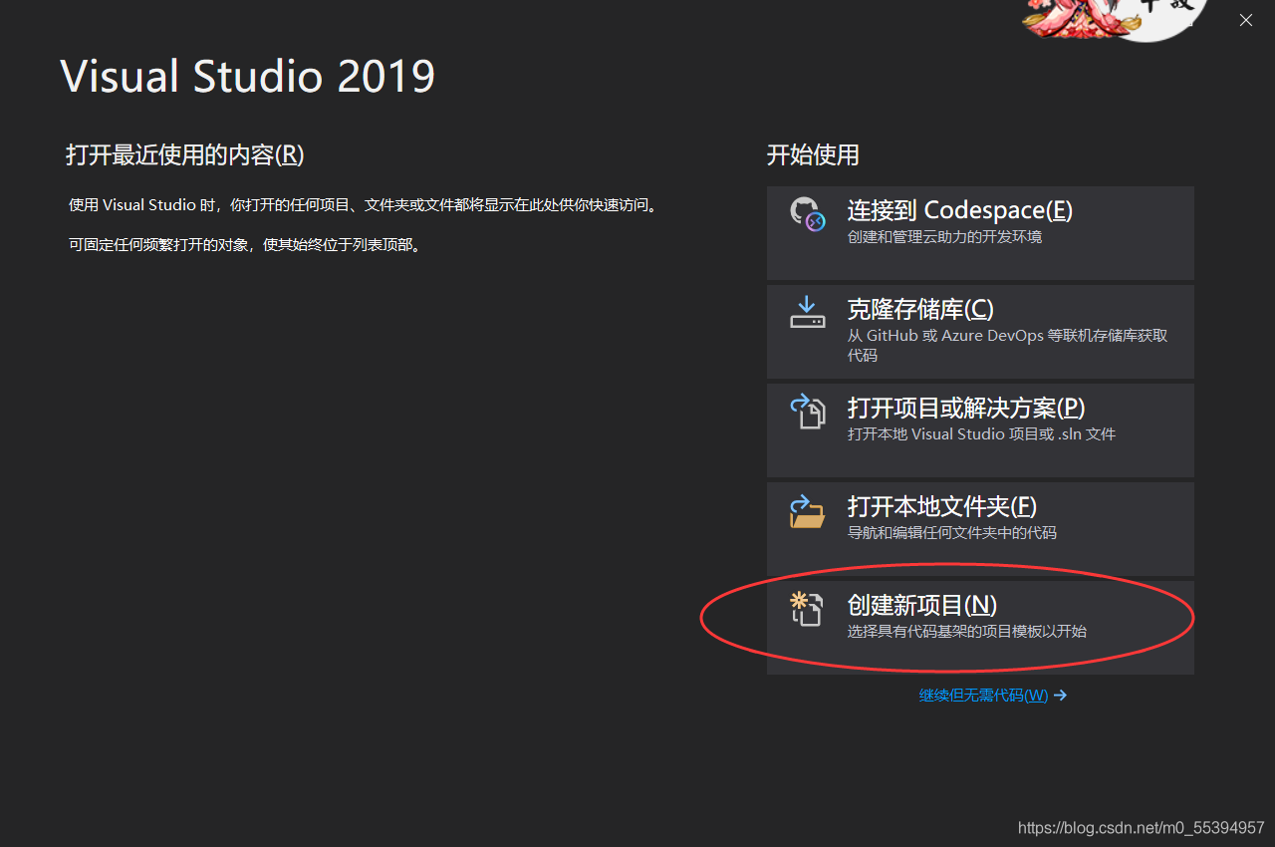Choose 打开本地文件夹(F) title

(x=942, y=506)
